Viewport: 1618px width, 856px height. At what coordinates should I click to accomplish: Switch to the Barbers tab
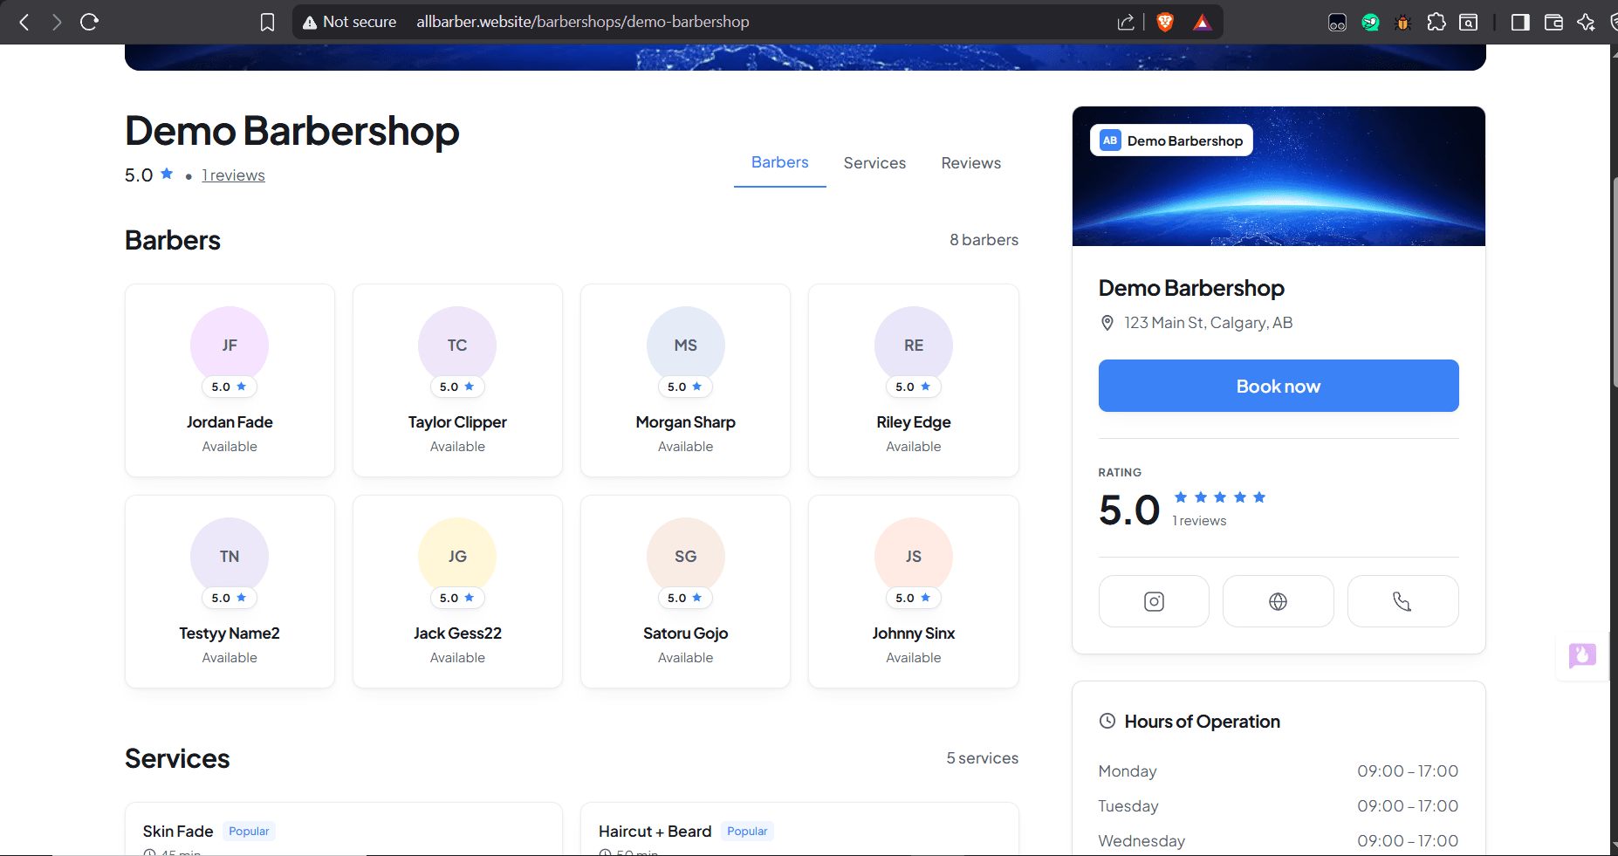pyautogui.click(x=780, y=162)
